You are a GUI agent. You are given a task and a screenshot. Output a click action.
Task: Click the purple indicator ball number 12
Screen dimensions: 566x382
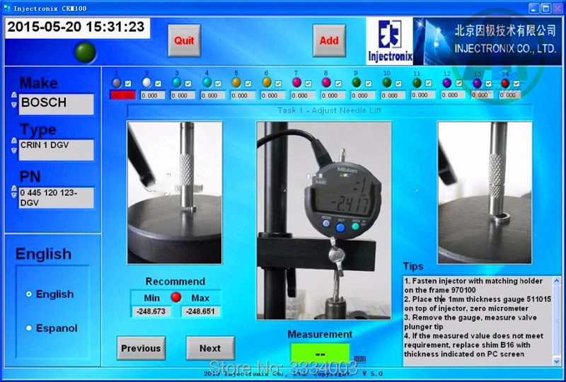click(x=447, y=83)
